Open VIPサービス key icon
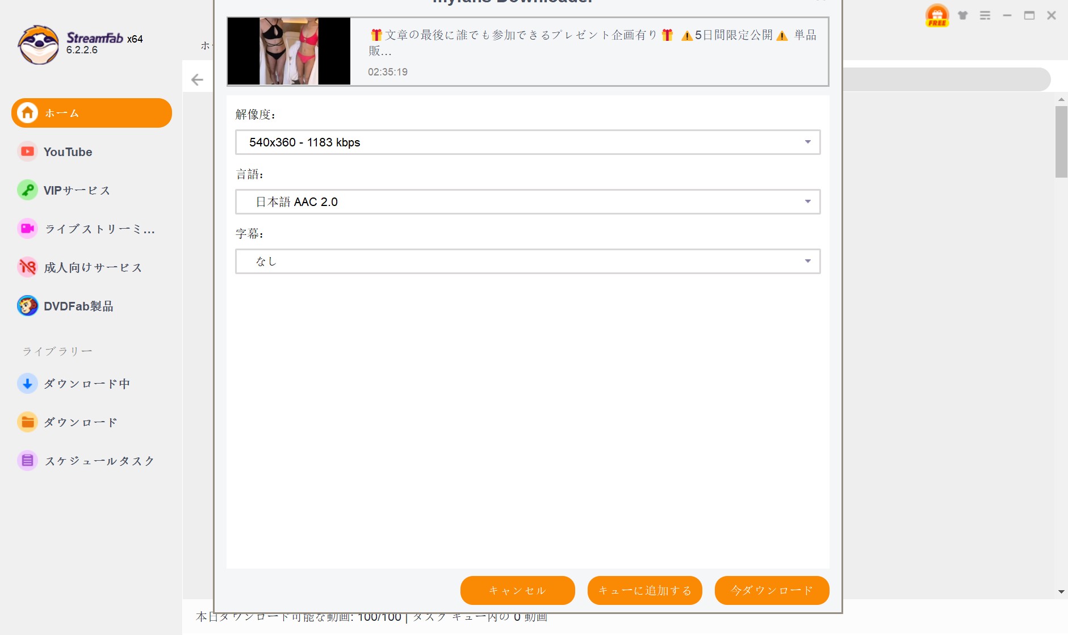 click(x=27, y=190)
